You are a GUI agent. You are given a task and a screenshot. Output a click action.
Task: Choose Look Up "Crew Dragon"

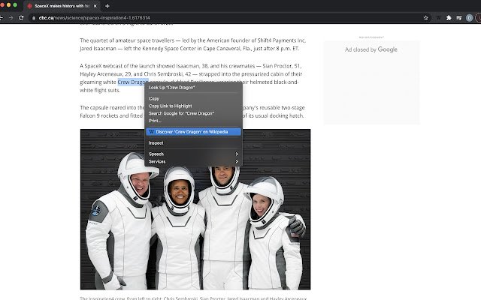coord(193,88)
